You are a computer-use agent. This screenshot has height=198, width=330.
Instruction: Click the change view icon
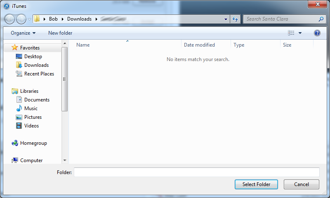point(291,33)
